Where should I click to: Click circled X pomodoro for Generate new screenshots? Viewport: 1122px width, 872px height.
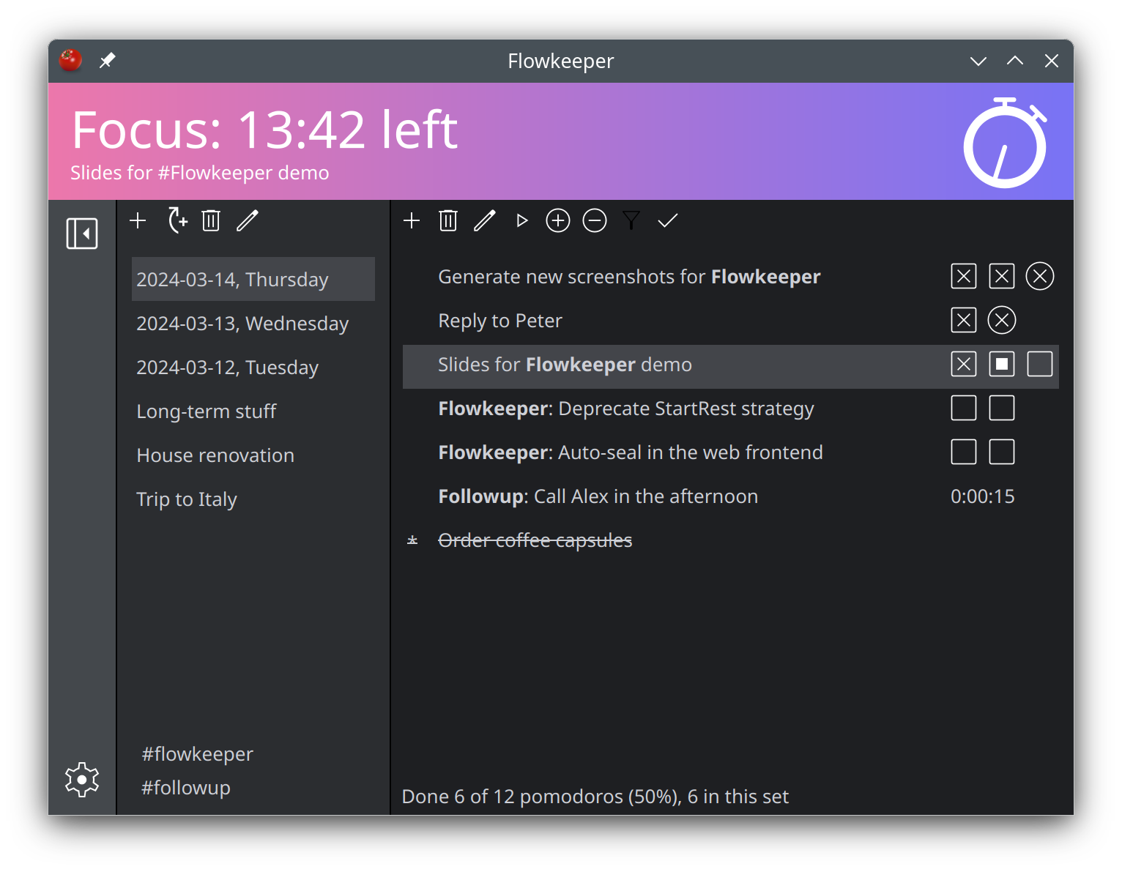pyautogui.click(x=1040, y=276)
